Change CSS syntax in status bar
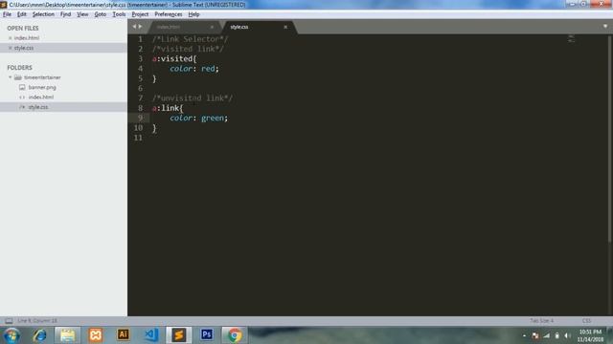The height and width of the screenshot is (344, 613). pos(586,321)
